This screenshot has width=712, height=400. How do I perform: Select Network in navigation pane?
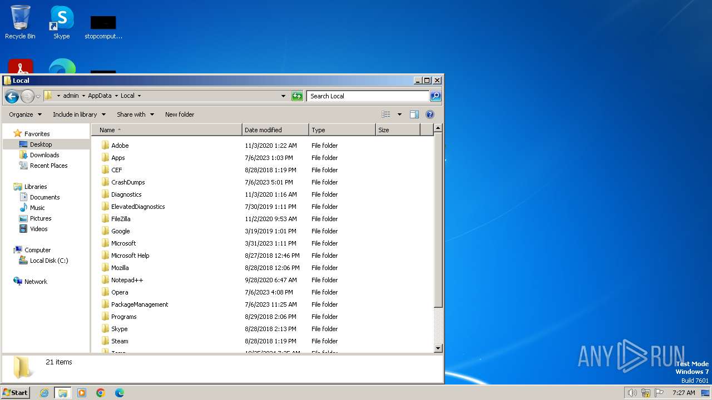[x=36, y=282]
